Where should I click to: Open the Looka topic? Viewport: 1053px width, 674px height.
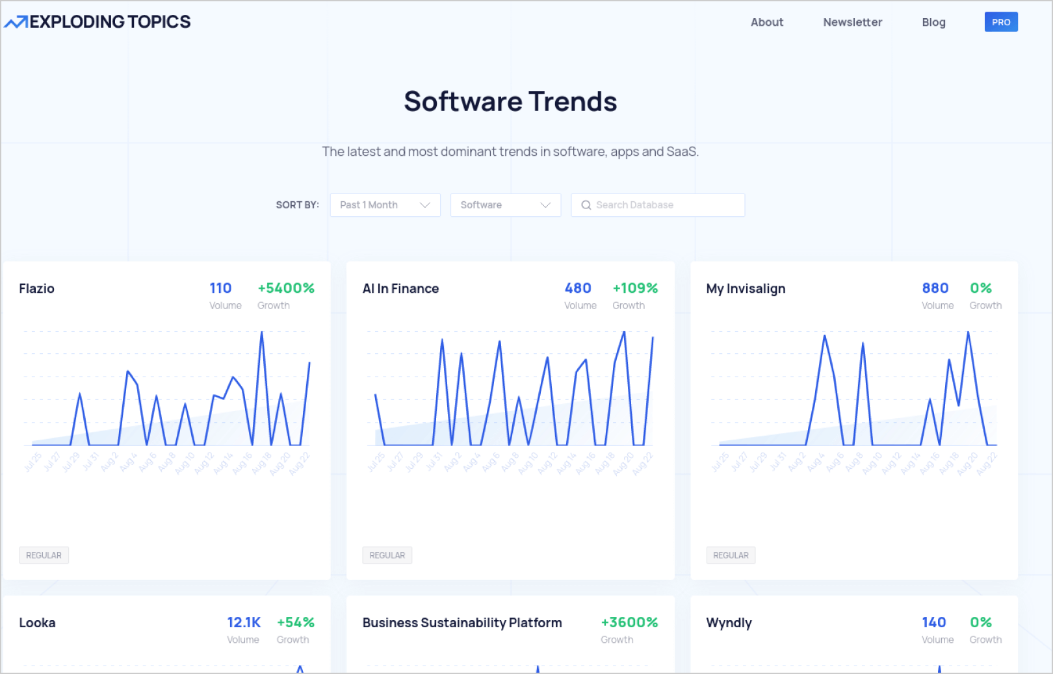pyautogui.click(x=37, y=623)
